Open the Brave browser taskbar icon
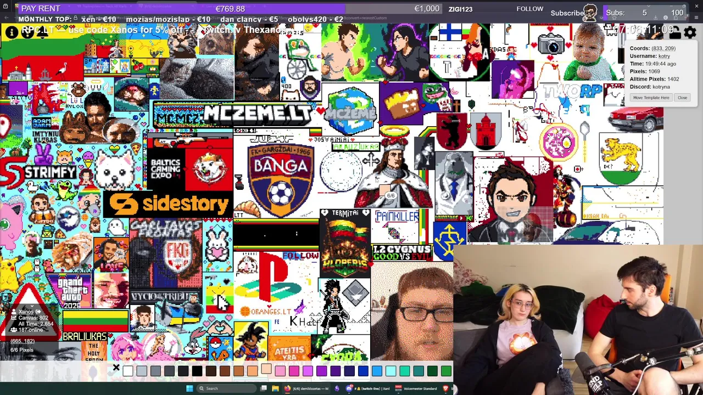 (445, 388)
